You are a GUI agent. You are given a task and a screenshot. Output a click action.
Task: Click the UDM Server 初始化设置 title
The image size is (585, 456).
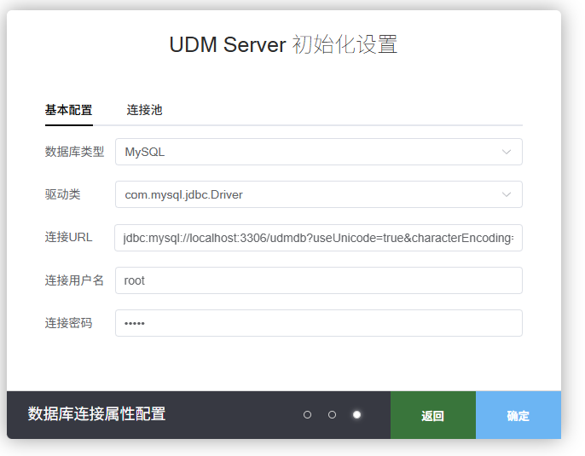[283, 44]
